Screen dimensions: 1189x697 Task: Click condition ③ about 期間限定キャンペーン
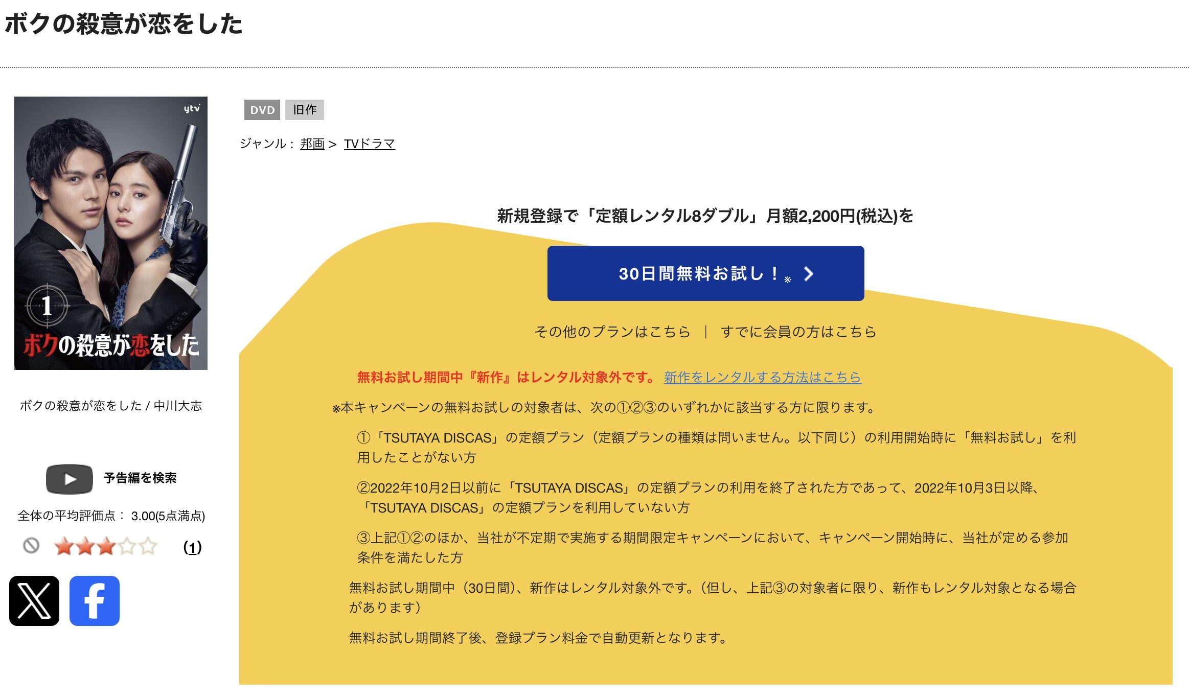click(713, 547)
